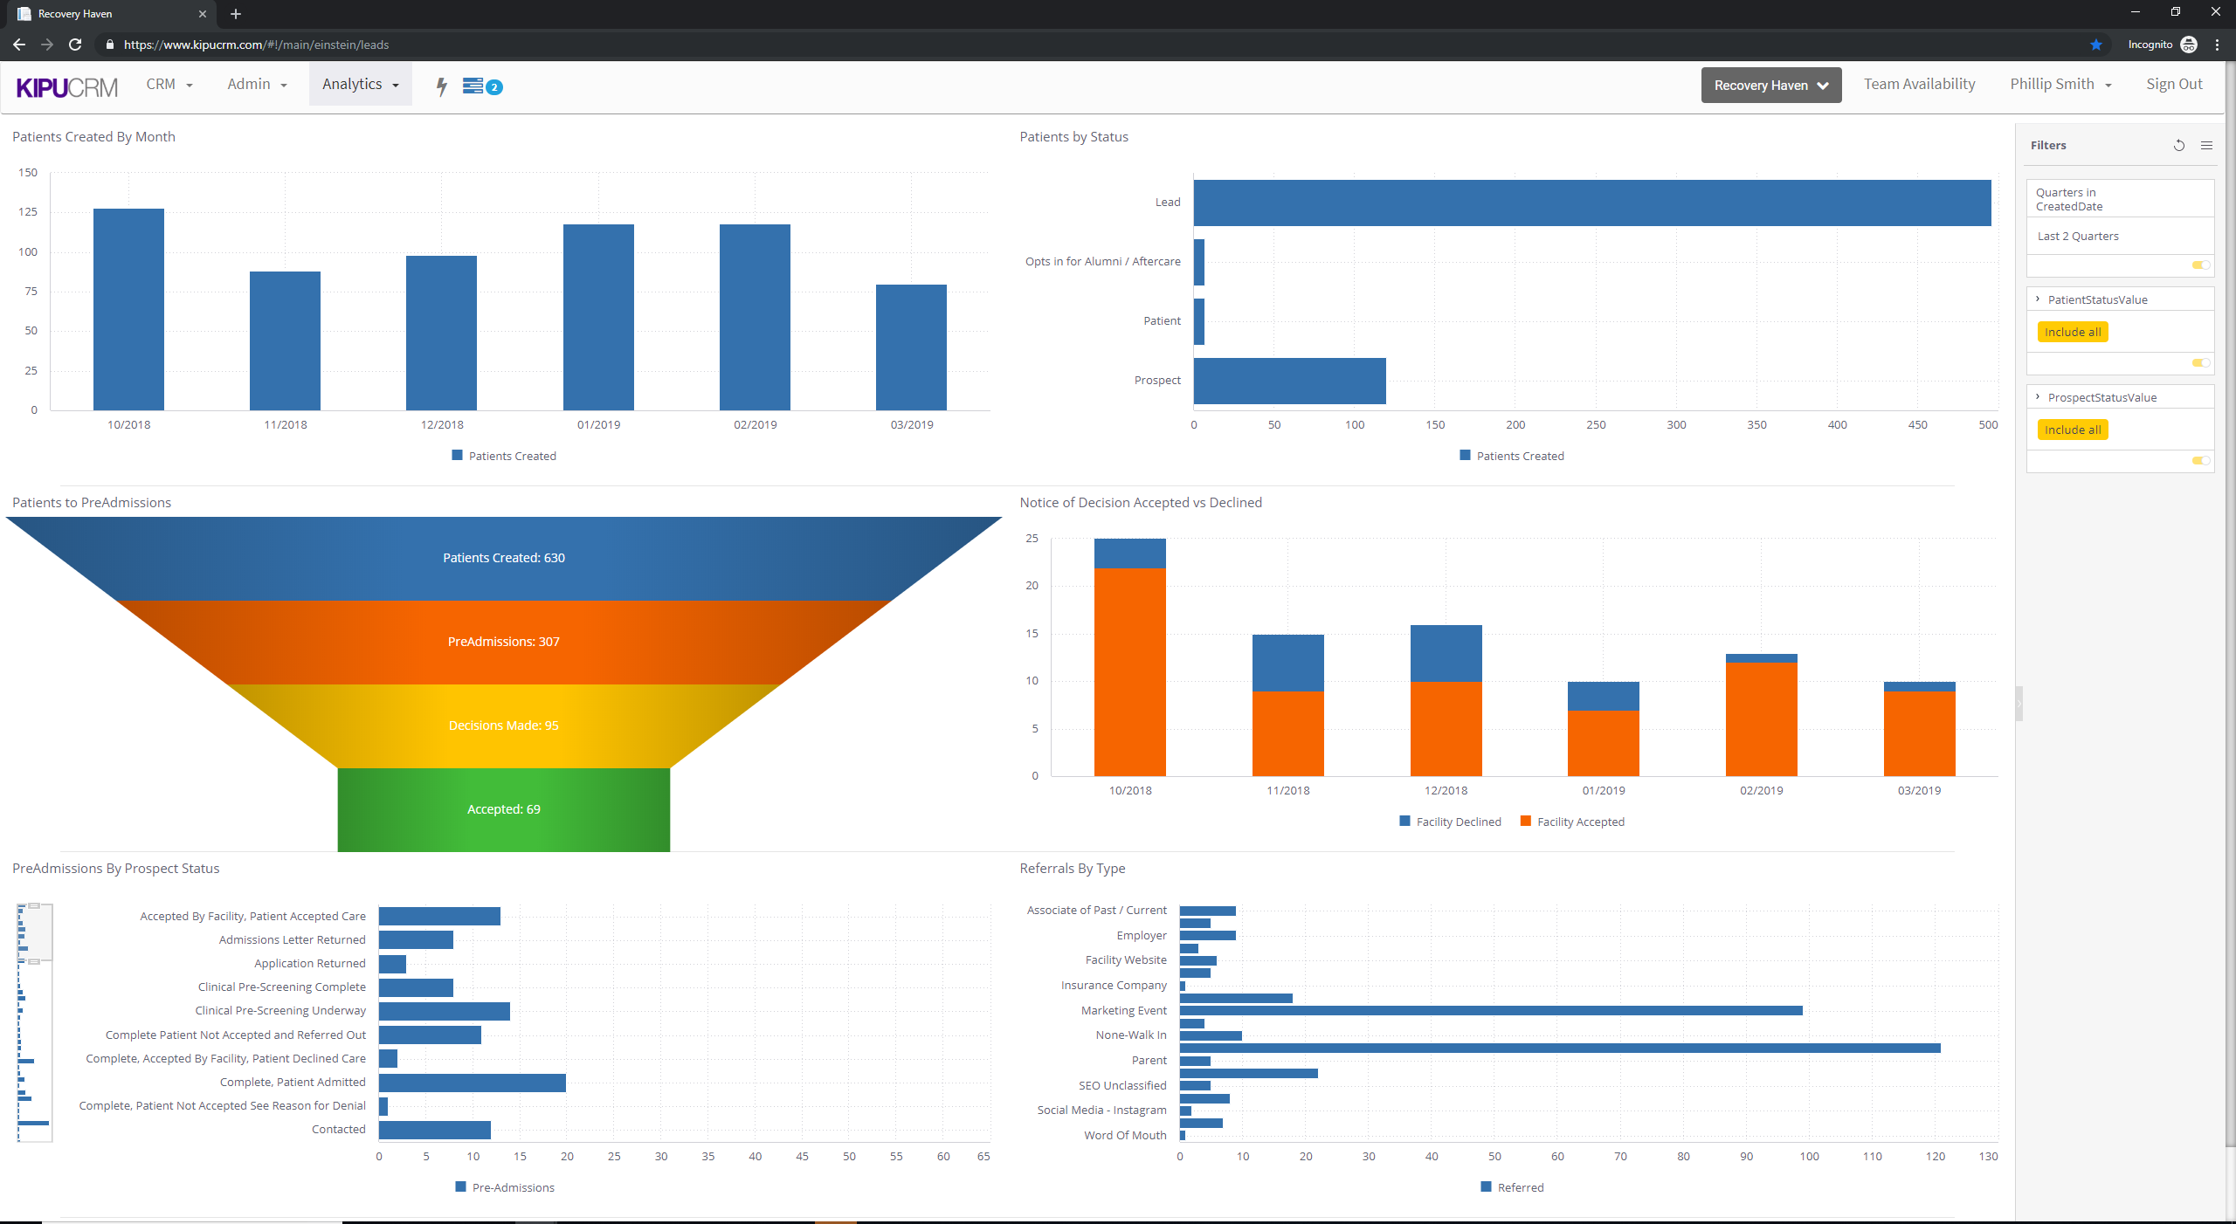
Task: Open the Analytics menu
Action: point(360,84)
